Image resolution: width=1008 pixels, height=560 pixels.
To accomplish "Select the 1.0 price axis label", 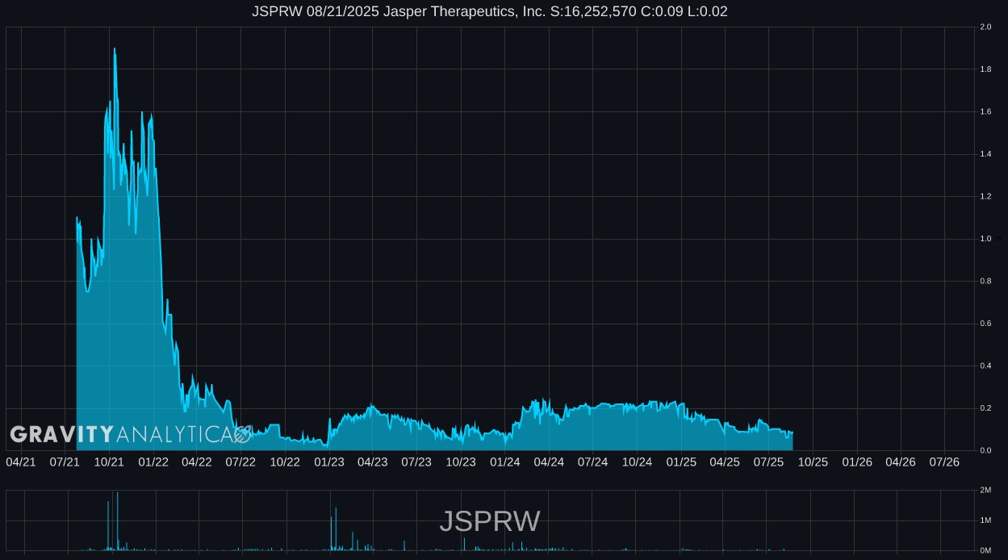I will point(985,239).
